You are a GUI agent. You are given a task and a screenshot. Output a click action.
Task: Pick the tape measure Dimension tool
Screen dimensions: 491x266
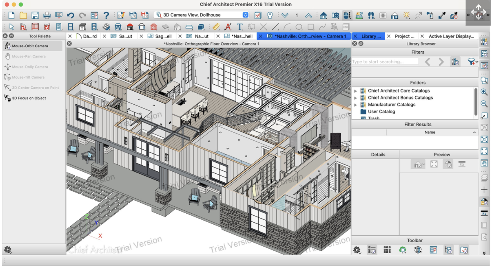click(216, 27)
